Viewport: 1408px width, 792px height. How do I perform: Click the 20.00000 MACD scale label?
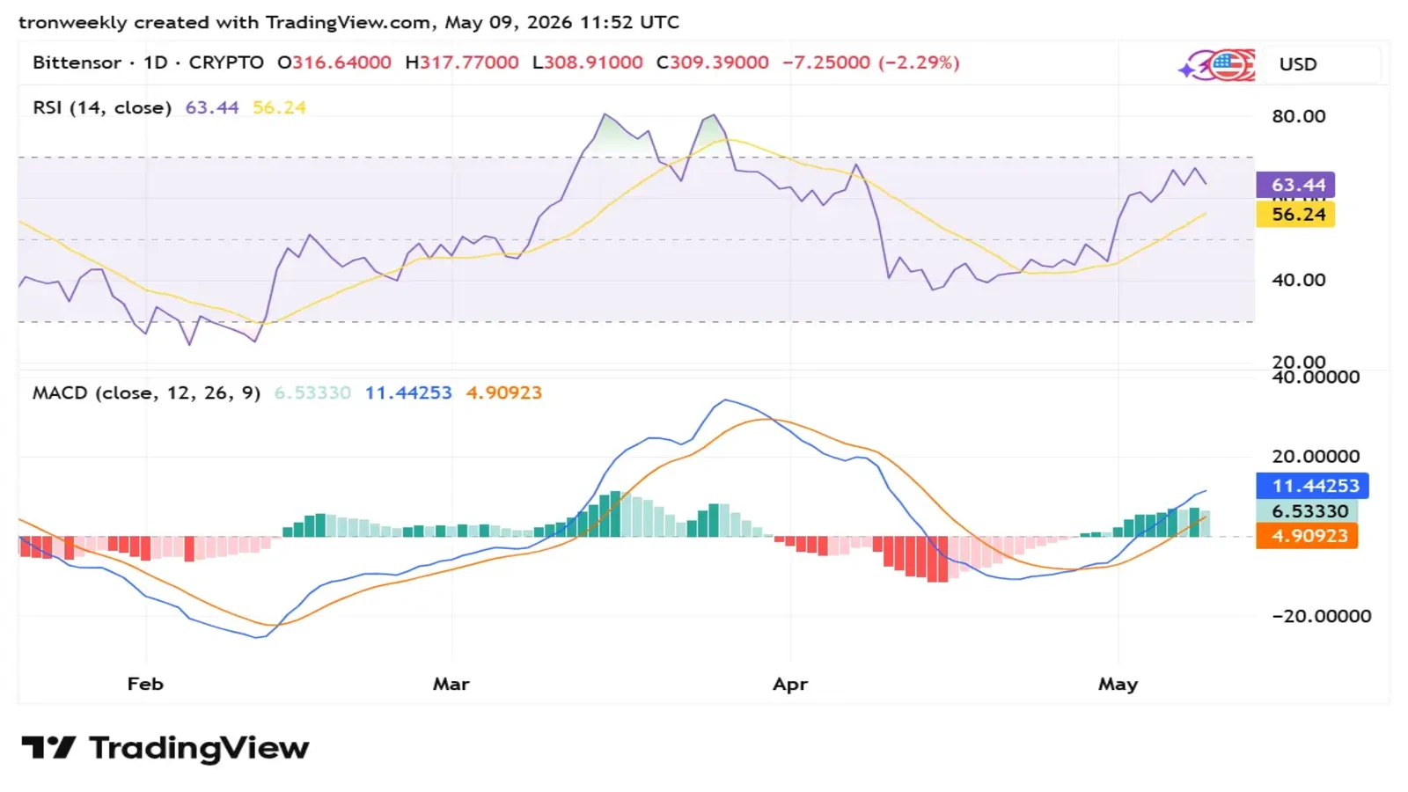(x=1316, y=457)
